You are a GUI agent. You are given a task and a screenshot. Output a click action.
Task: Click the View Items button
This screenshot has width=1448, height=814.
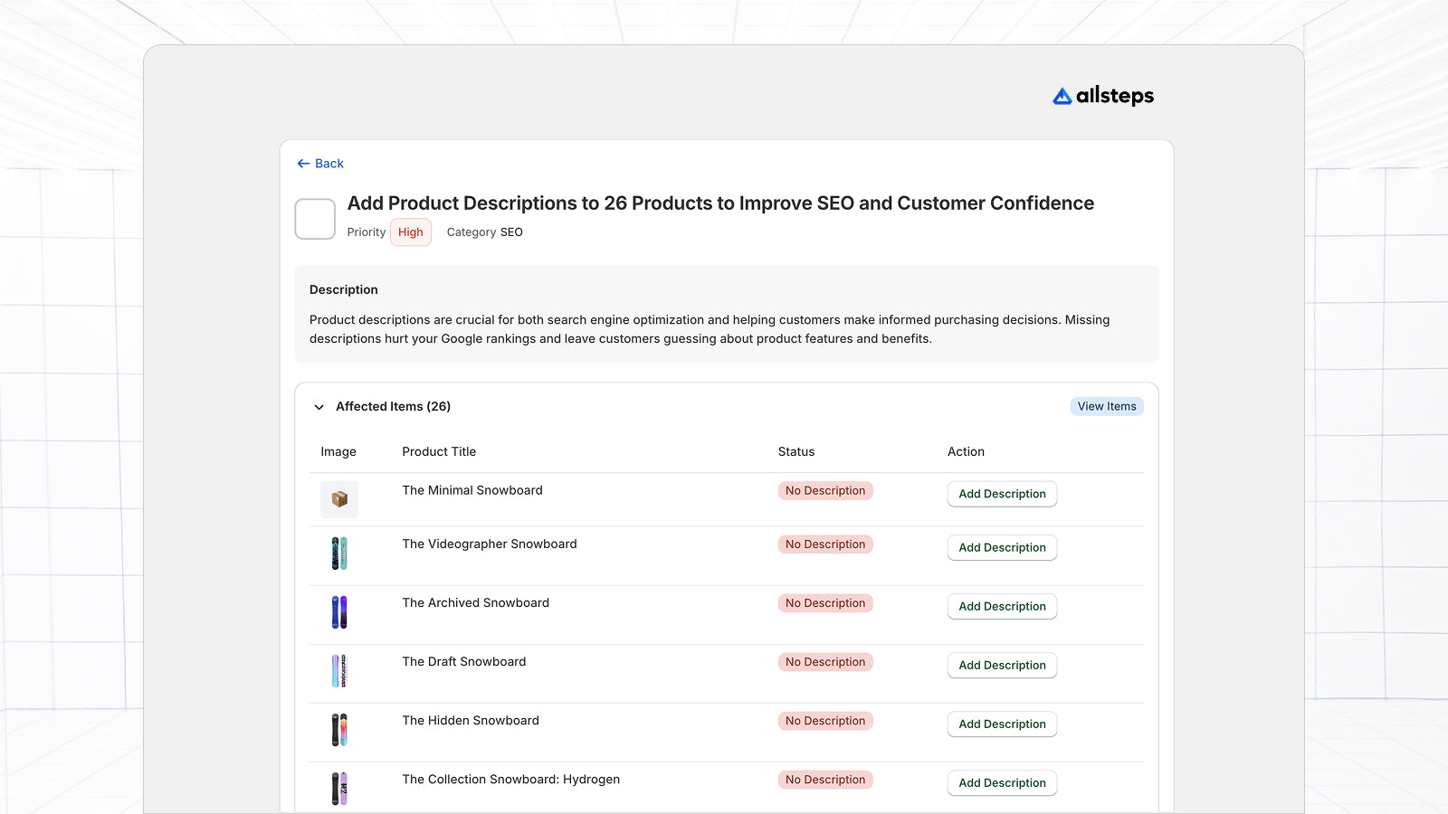pos(1106,407)
